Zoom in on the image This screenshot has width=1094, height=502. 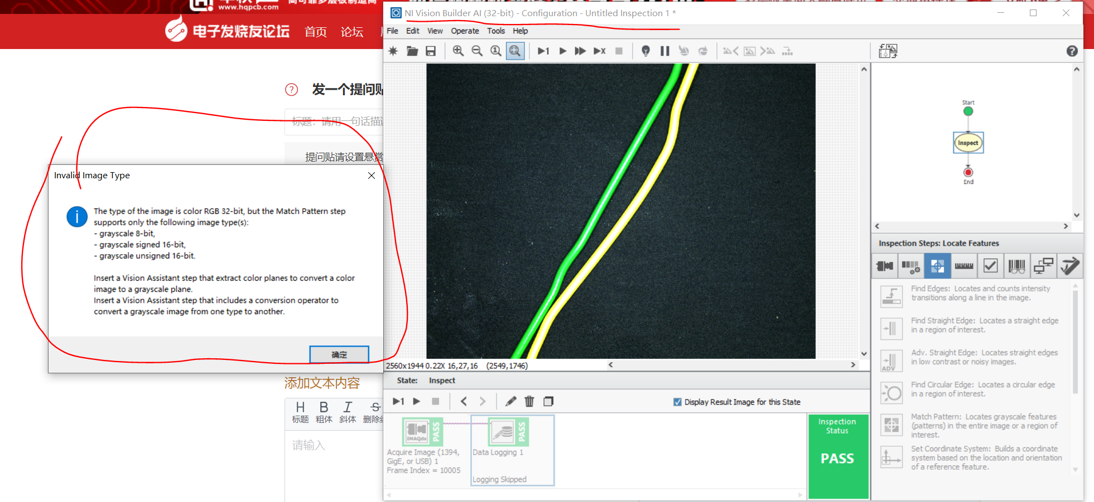point(458,51)
